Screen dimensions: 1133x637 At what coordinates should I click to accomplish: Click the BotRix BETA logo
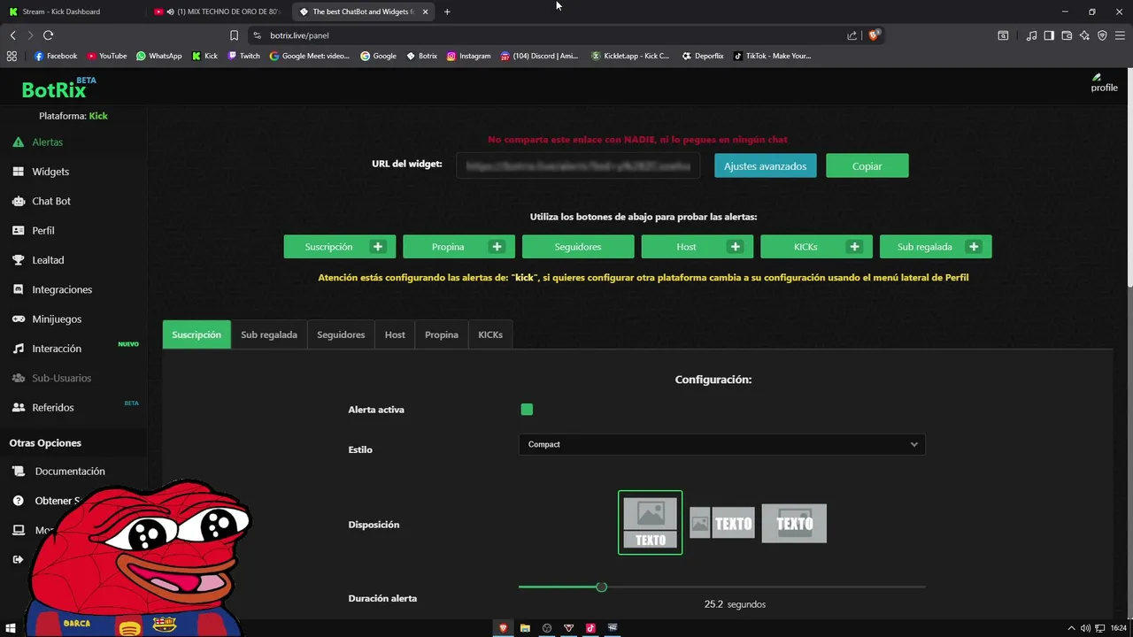click(x=58, y=88)
